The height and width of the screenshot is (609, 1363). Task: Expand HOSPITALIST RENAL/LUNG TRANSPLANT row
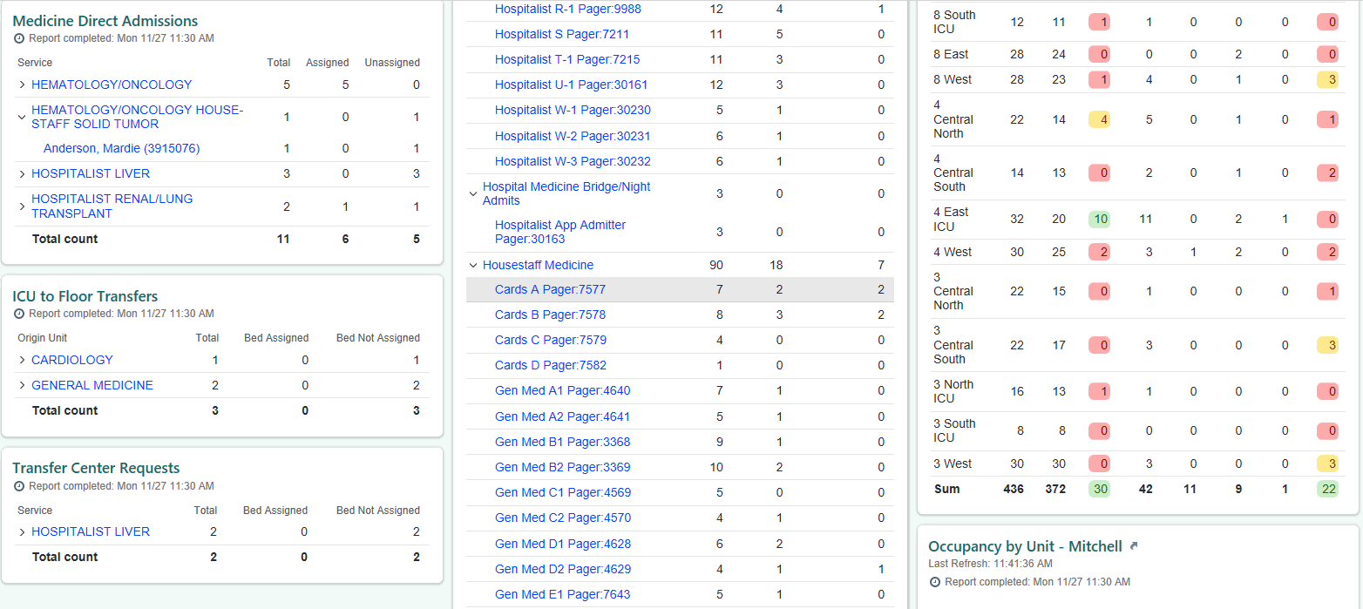point(23,206)
